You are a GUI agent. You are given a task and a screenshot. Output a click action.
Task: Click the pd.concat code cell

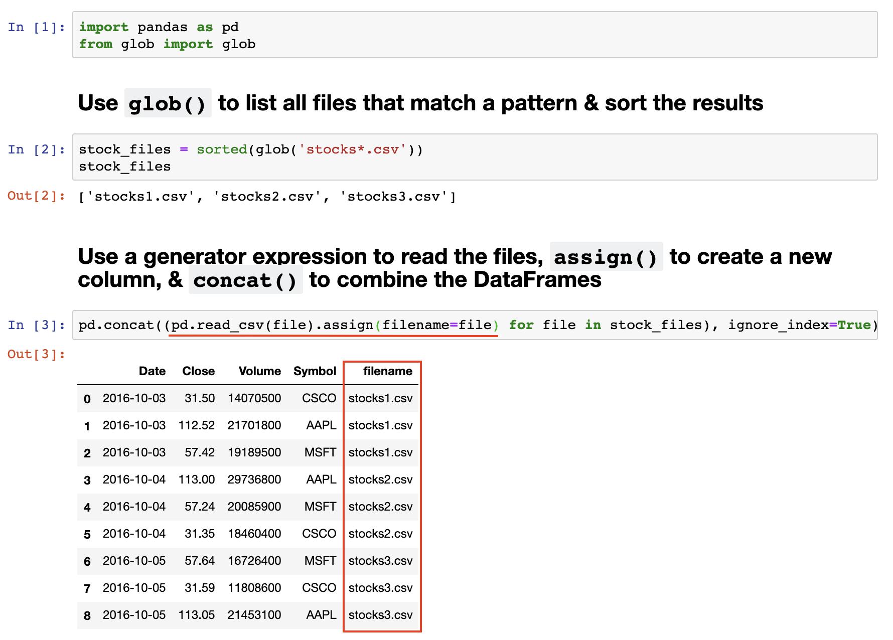[x=475, y=325]
